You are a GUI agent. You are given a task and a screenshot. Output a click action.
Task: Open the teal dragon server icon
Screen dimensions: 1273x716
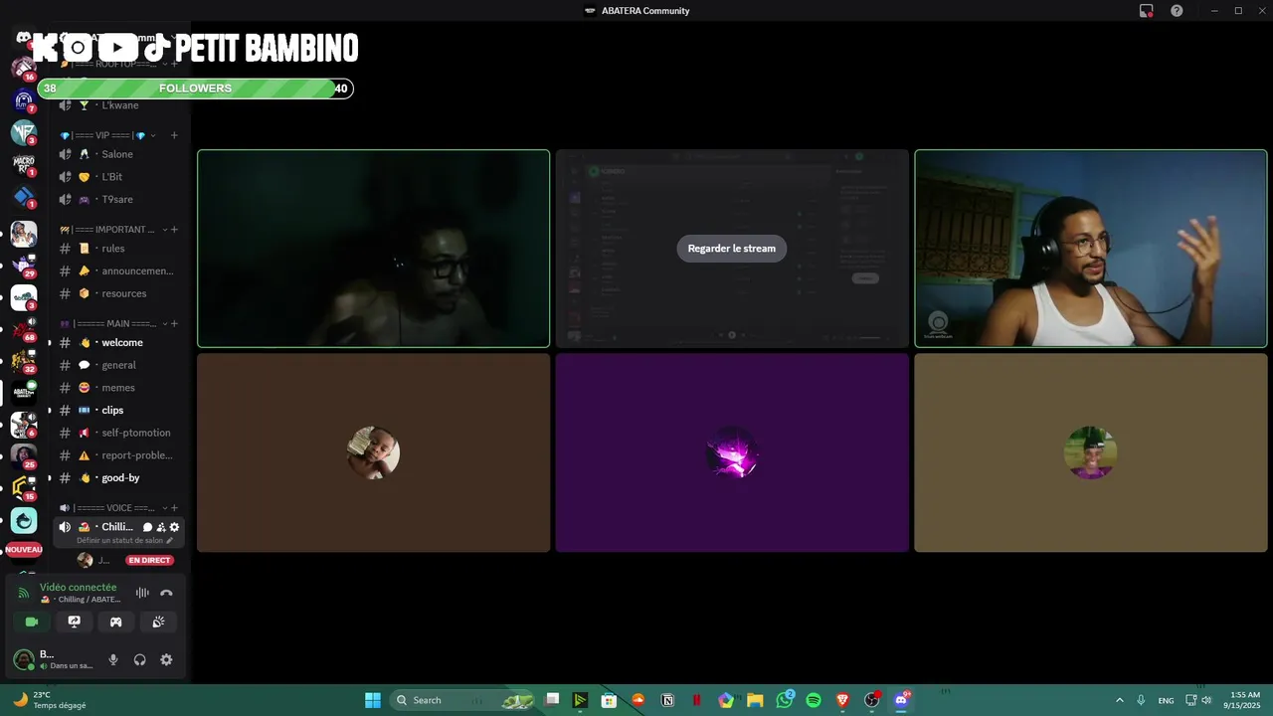24,520
